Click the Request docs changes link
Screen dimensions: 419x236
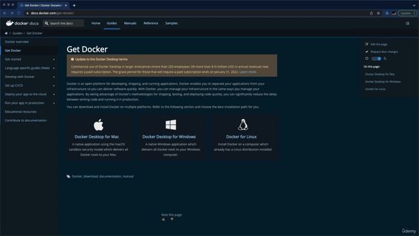tap(384, 52)
